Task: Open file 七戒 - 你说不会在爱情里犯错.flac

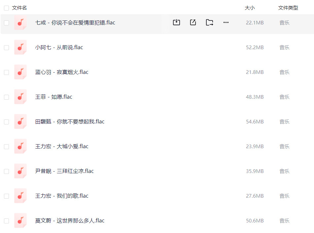Action: (x=75, y=23)
